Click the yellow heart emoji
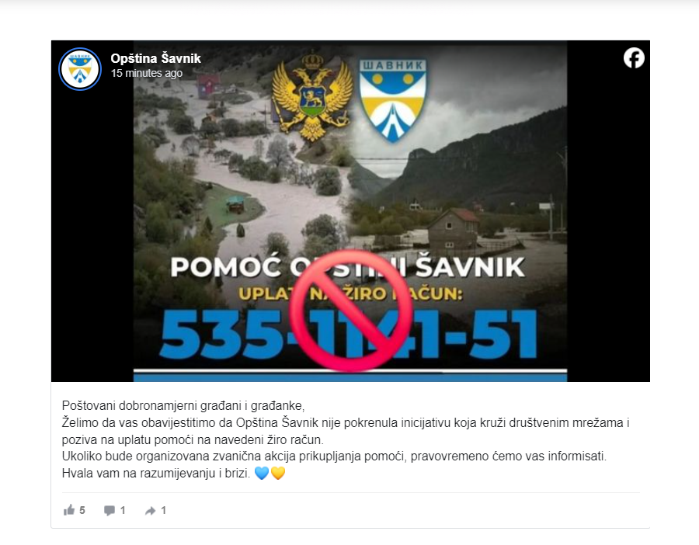This screenshot has height=545, width=699. [x=278, y=473]
